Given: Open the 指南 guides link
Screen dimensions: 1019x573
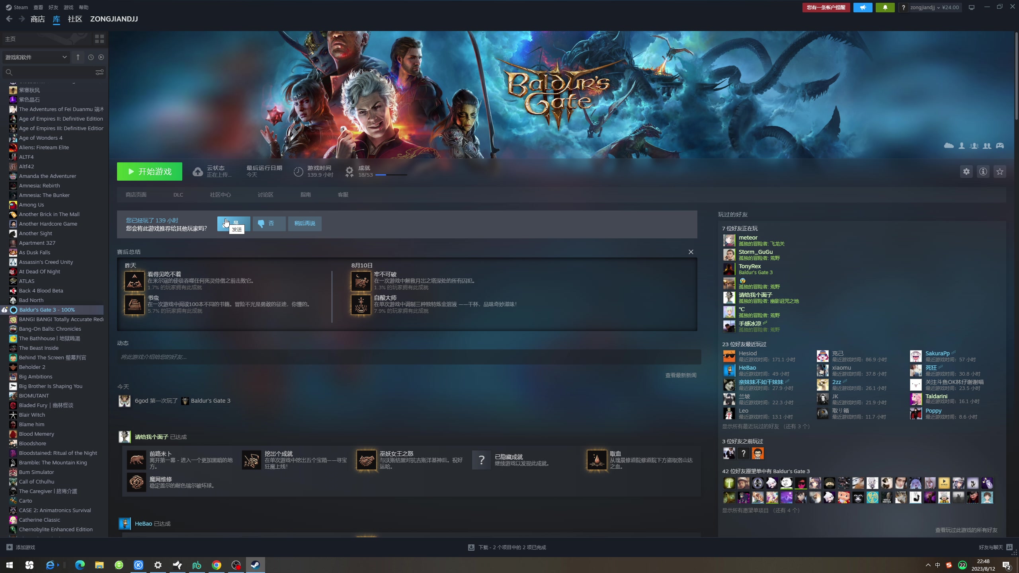Looking at the screenshot, I should 305,195.
